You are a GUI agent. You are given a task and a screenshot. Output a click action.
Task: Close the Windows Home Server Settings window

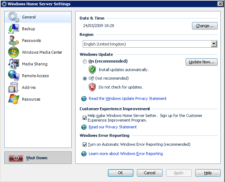click(x=220, y=4)
